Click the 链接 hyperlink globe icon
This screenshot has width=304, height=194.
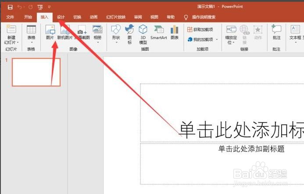244,30
